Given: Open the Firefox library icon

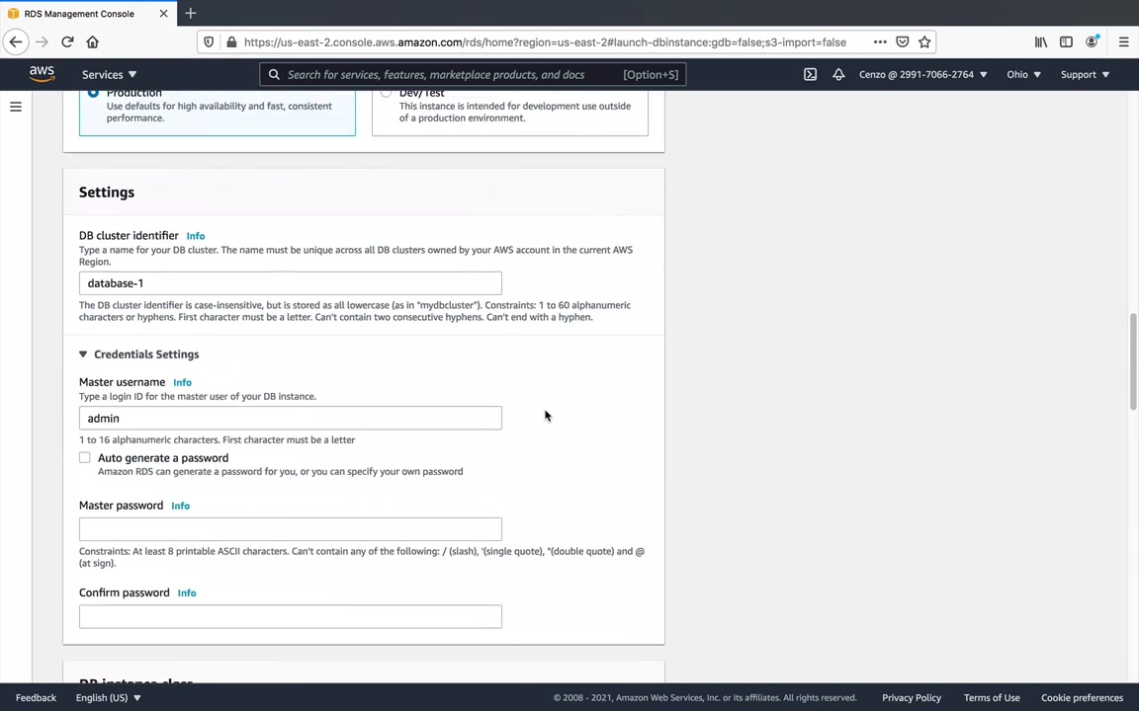Looking at the screenshot, I should tap(1041, 42).
